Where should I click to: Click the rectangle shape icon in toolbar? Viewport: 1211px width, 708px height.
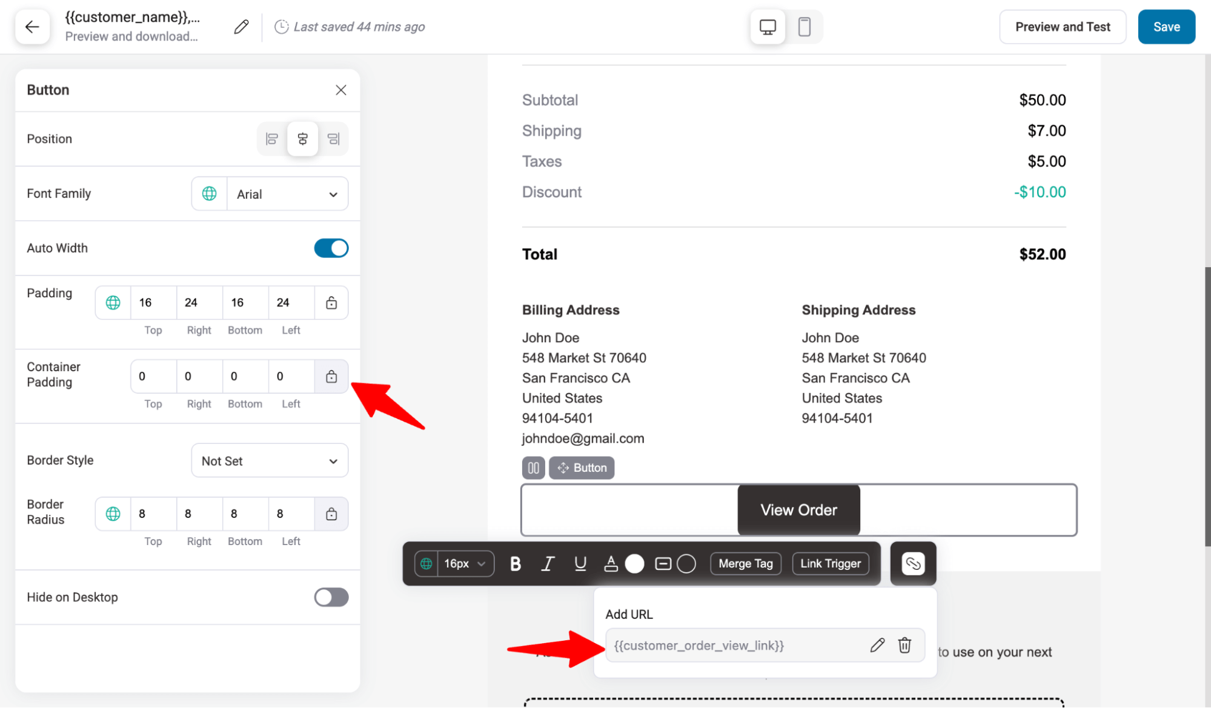(663, 563)
